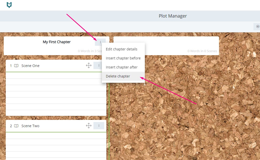This screenshot has width=260, height=160.
Task: Choose Insert chapter before
Action: tap(123, 58)
